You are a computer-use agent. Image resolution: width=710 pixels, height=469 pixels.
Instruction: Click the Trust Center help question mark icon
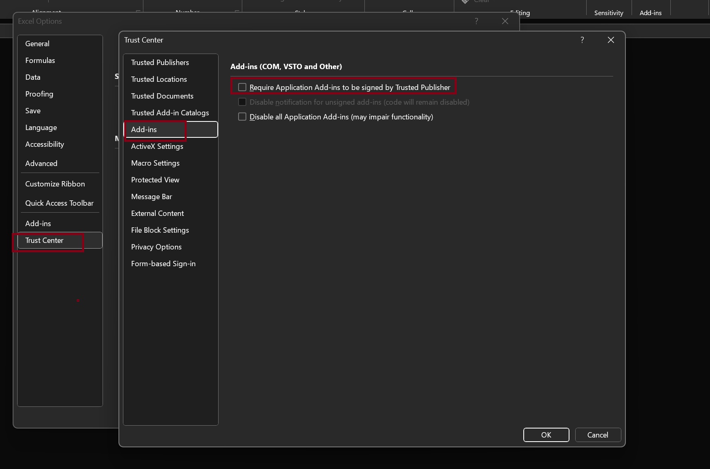[582, 40]
